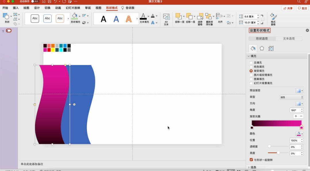Image resolution: width=310 pixels, height=171 pixels.
Task: Switch to 文本选项 tab in format panel
Action: click(288, 39)
